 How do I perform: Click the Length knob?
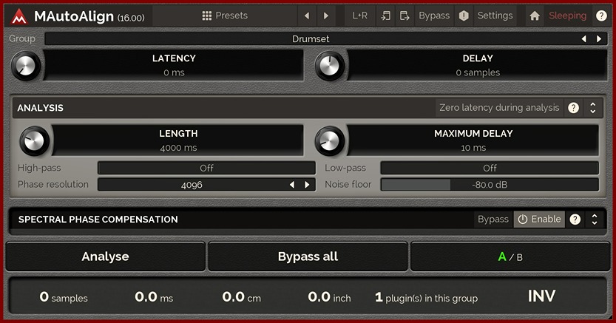[35, 141]
